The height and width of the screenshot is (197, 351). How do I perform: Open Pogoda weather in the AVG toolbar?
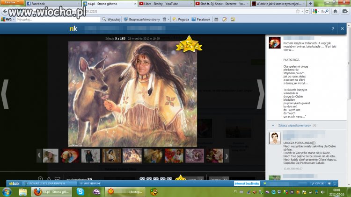pyautogui.click(x=181, y=20)
